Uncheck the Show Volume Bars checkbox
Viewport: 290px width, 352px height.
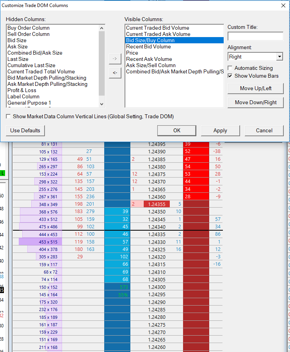[x=230, y=76]
